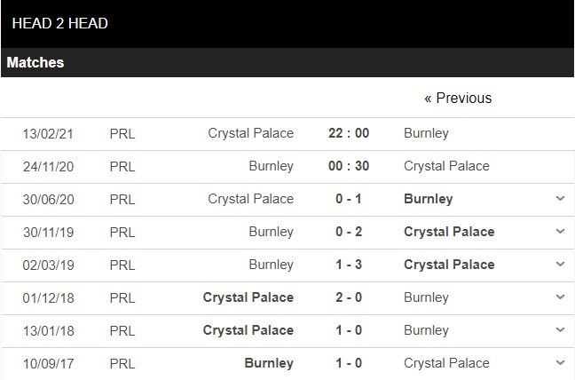Click the 0 - 1 score on 30/06/20
Screen dimensions: 575x380
(x=347, y=199)
